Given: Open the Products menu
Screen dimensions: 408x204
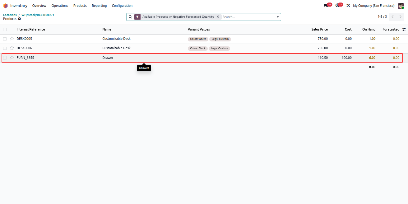Looking at the screenshot, I should coord(80,6).
